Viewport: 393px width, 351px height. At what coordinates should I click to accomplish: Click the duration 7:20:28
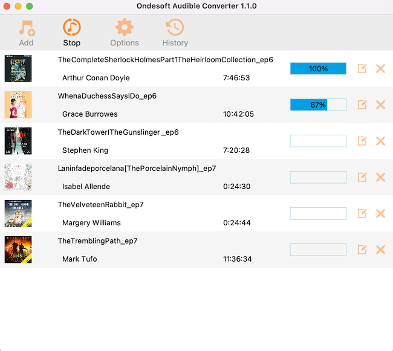(x=236, y=150)
